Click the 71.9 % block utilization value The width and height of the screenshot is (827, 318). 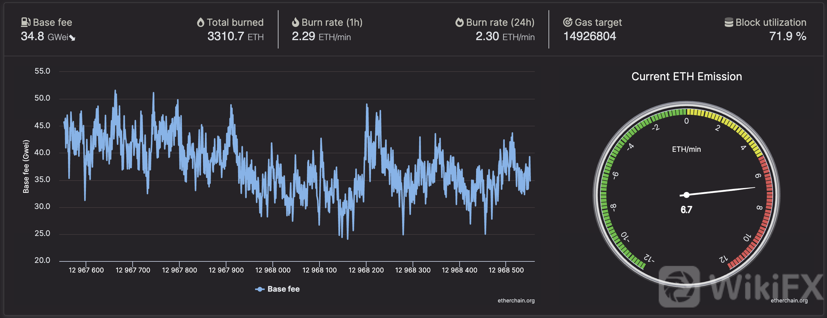point(787,37)
